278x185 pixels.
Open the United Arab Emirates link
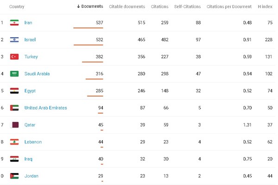pyautogui.click(x=46, y=108)
